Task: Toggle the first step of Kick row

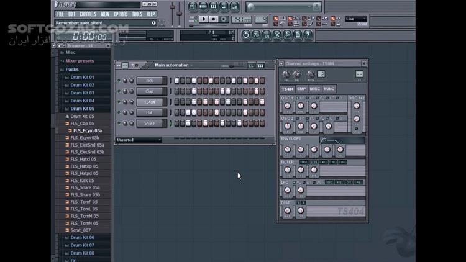Action: [x=177, y=81]
